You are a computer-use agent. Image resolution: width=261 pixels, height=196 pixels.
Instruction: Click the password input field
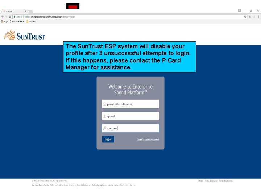(x=130, y=128)
